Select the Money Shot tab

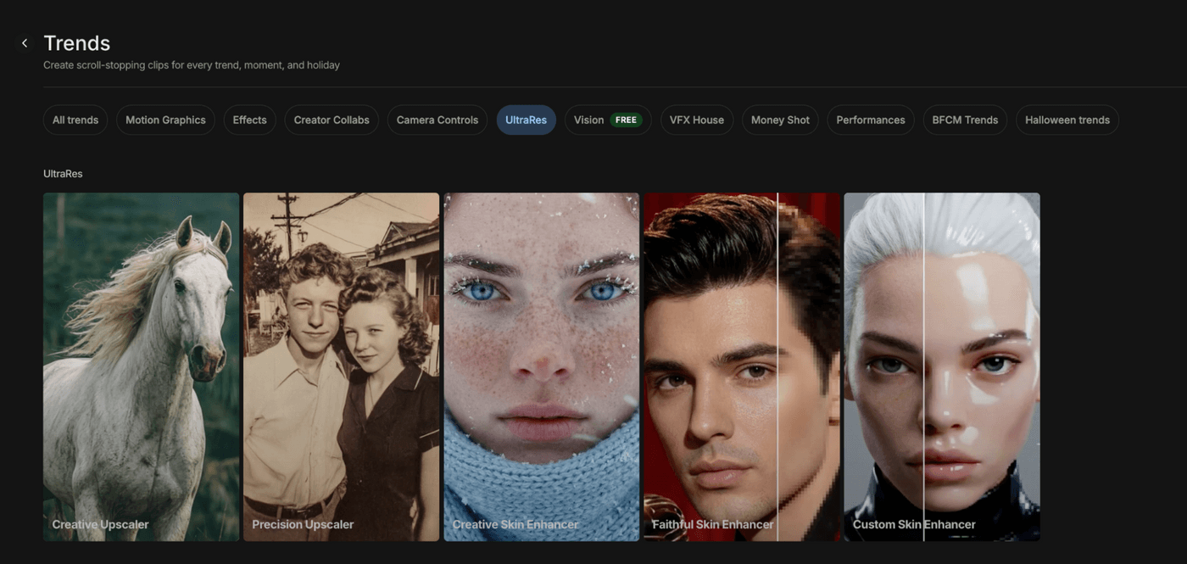[780, 120]
